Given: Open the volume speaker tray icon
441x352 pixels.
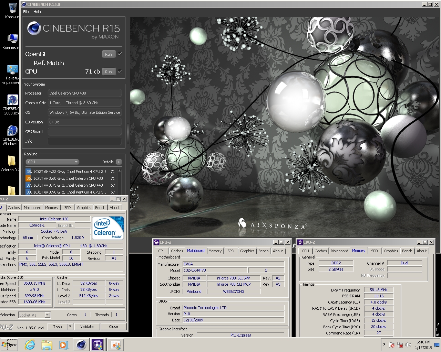Looking at the screenshot, I should pos(408,345).
